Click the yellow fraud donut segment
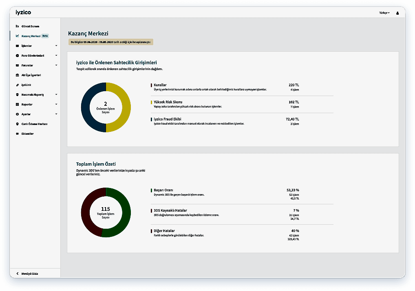 (x=126, y=107)
